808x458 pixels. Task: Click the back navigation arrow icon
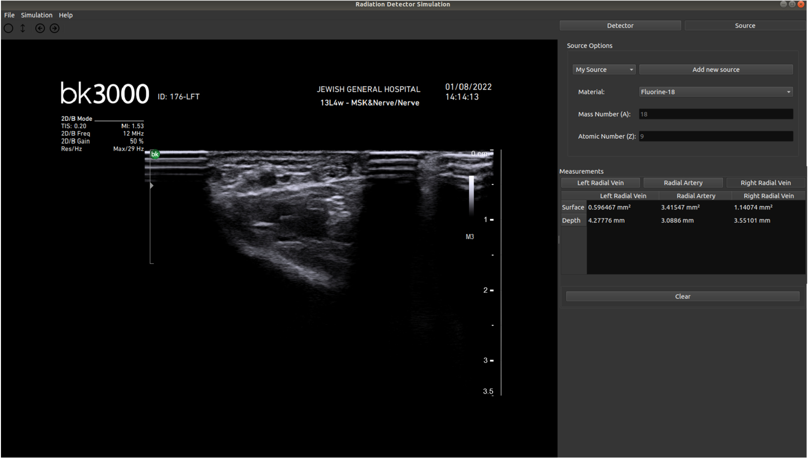39,28
